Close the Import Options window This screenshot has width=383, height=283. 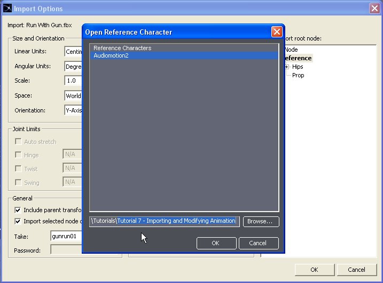374,9
